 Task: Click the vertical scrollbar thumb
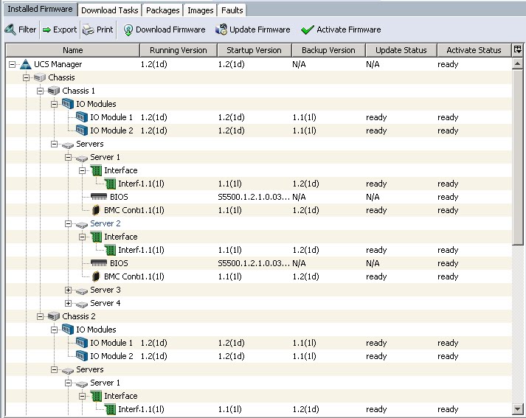[518, 157]
